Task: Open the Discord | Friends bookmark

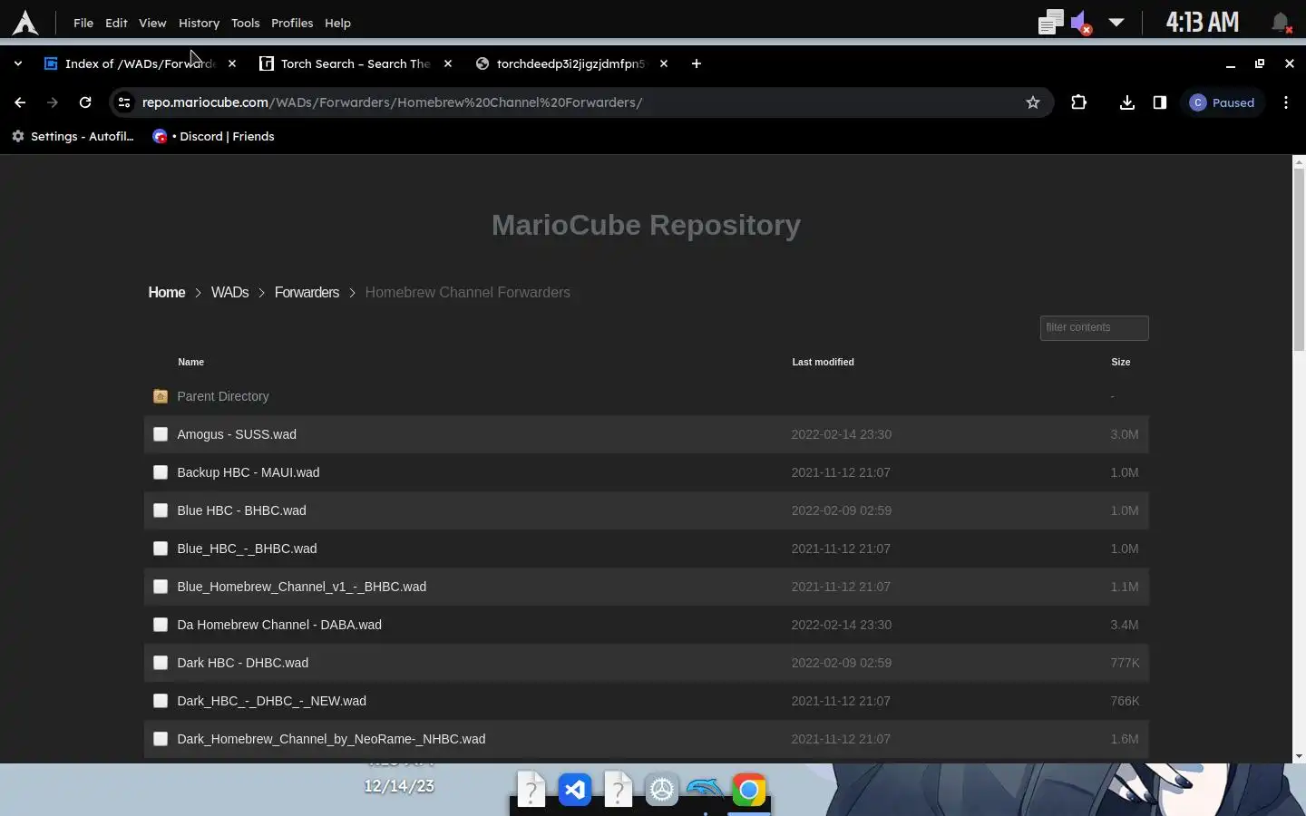Action: click(x=213, y=136)
